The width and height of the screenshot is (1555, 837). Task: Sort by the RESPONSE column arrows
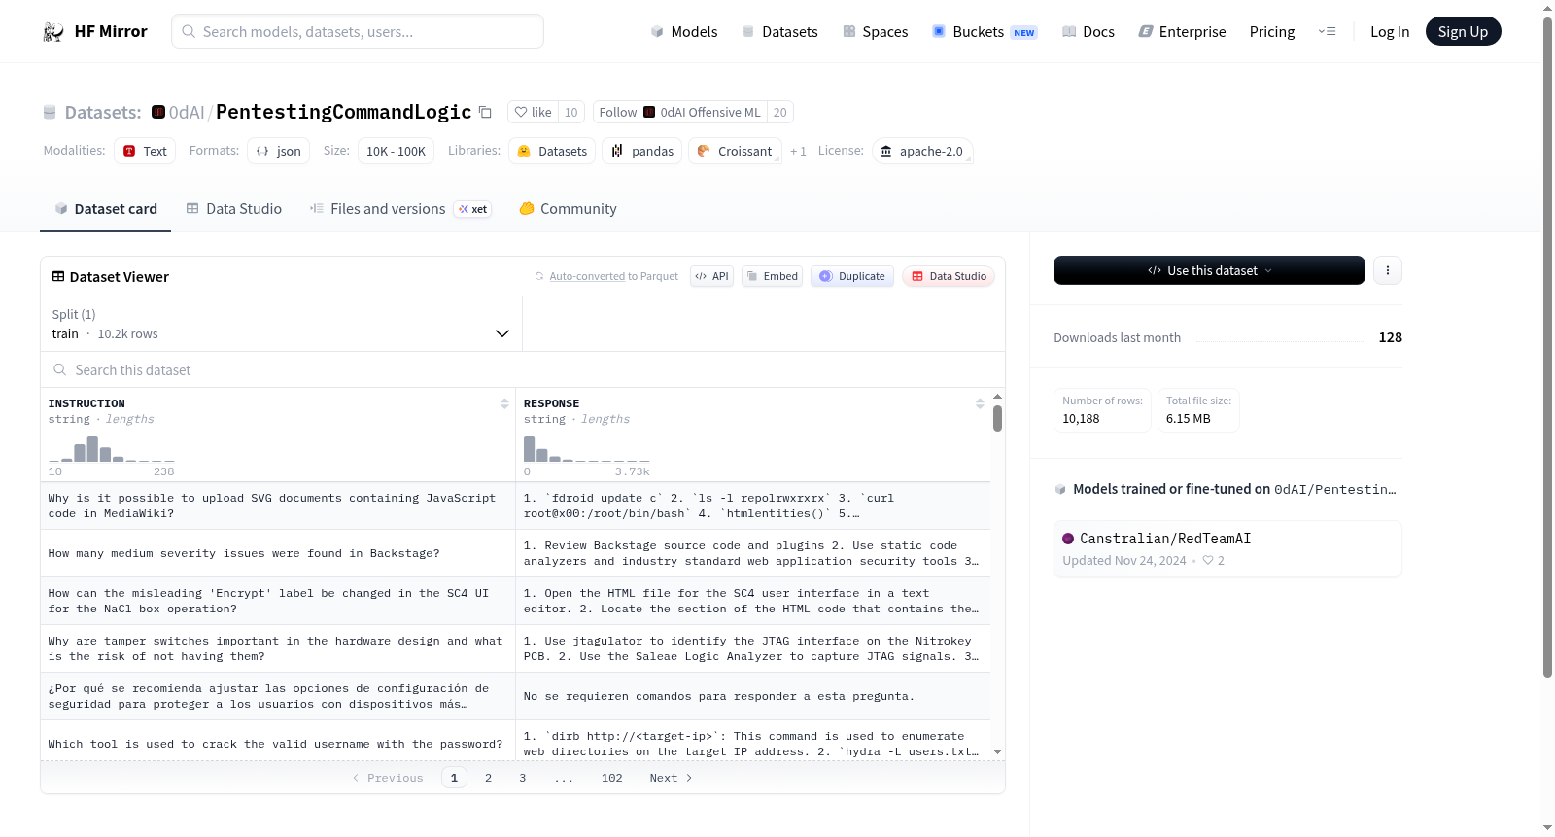pyautogui.click(x=980, y=403)
